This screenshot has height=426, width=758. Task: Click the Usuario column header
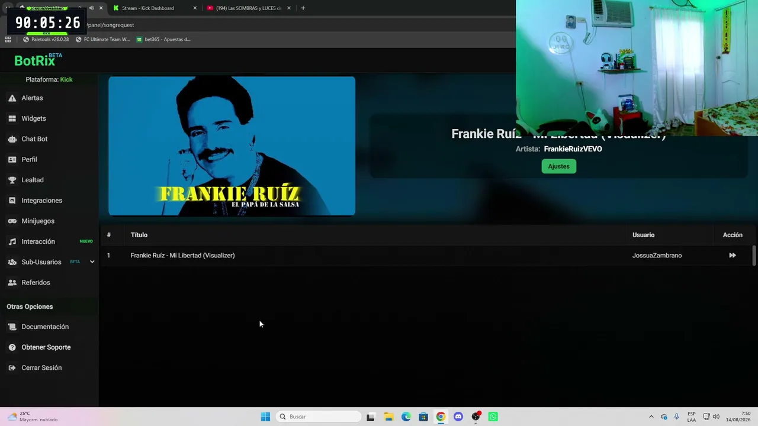coord(643,235)
